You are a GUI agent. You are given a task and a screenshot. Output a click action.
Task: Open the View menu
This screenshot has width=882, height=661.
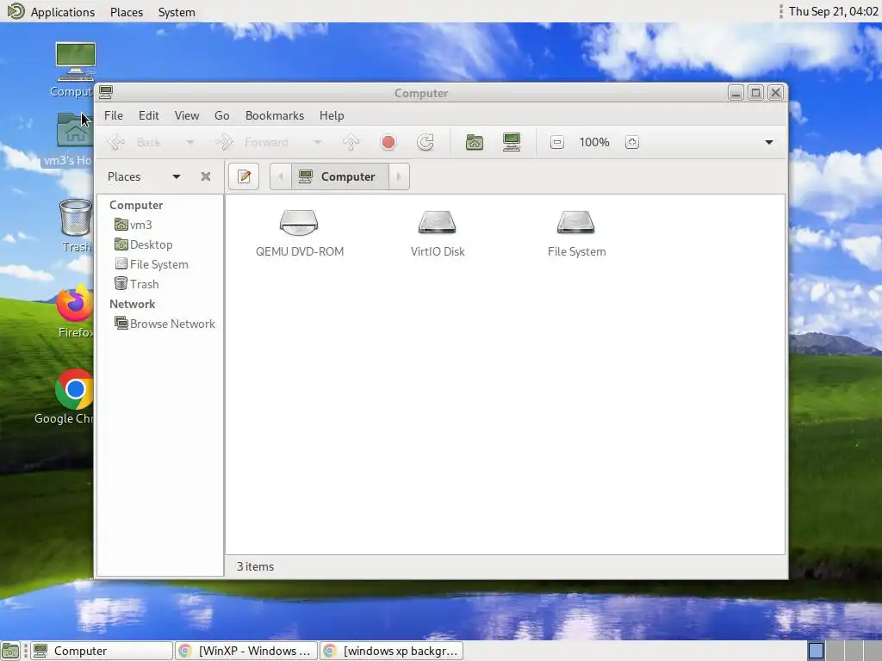click(x=187, y=115)
